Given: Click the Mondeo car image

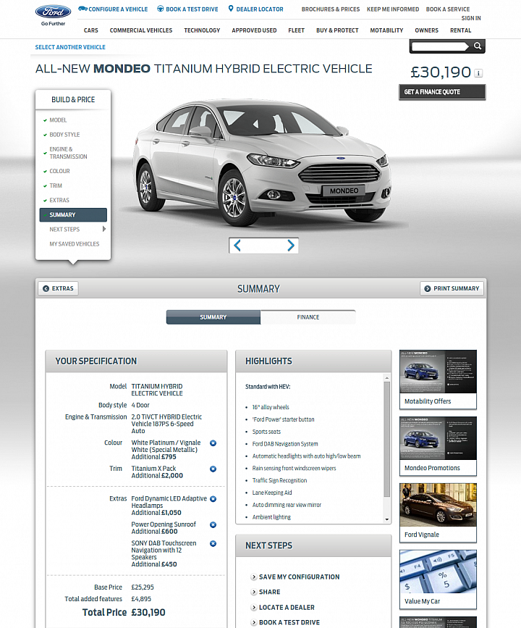Looking at the screenshot, I should [x=262, y=162].
